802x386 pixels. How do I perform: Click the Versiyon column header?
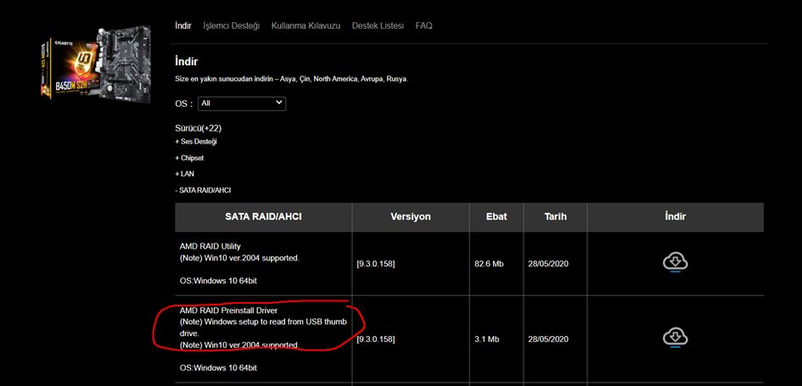(x=411, y=217)
